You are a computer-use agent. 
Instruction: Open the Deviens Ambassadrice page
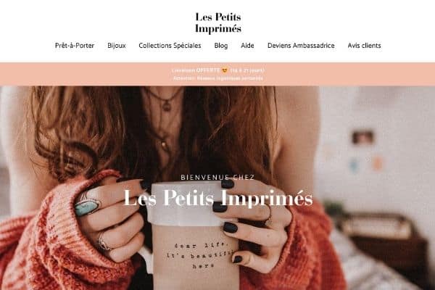click(x=301, y=46)
